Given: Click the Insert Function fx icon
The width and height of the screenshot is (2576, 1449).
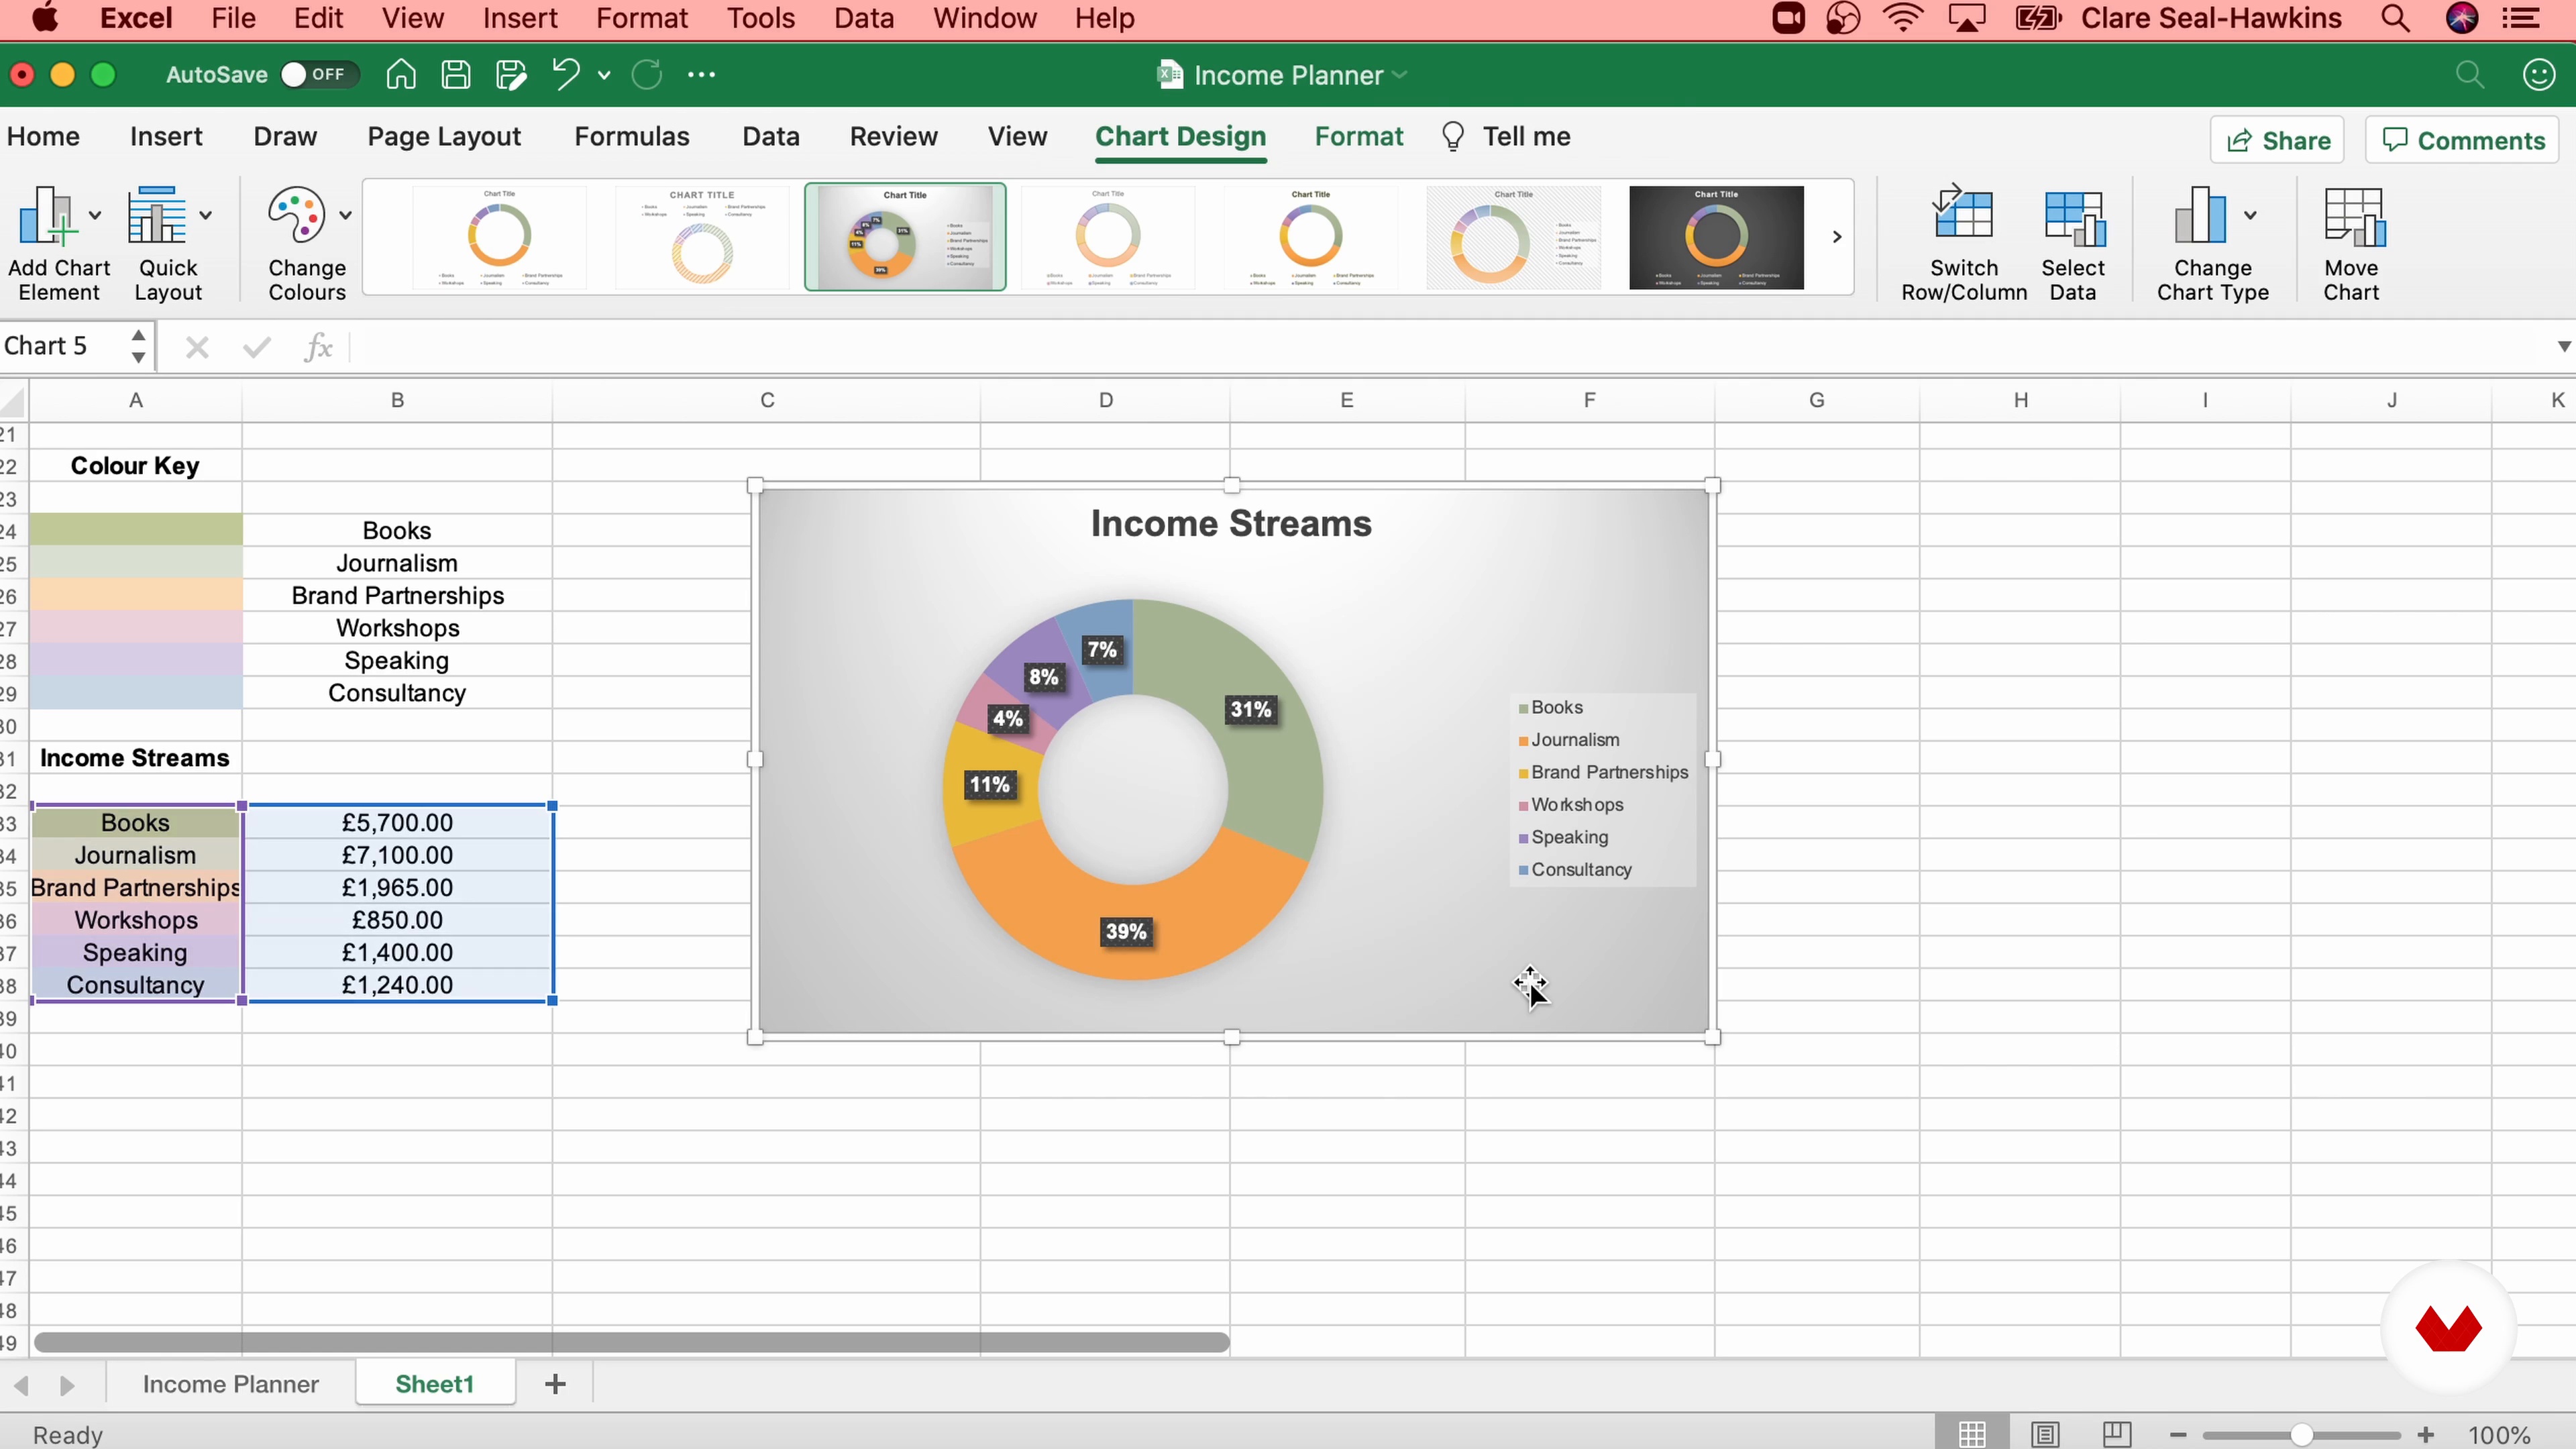Looking at the screenshot, I should (x=318, y=347).
